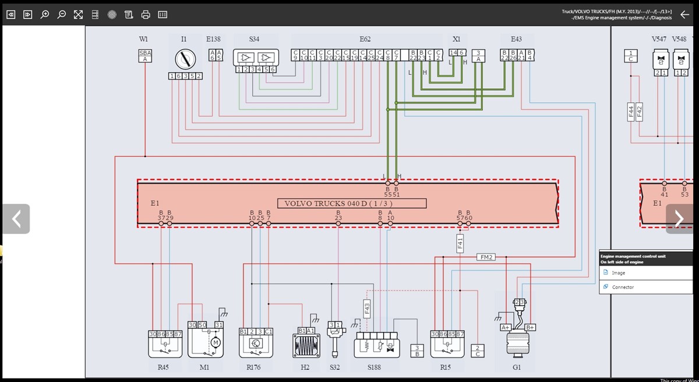The height and width of the screenshot is (382, 699).
Task: Click the E43 component label
Action: (x=516, y=39)
